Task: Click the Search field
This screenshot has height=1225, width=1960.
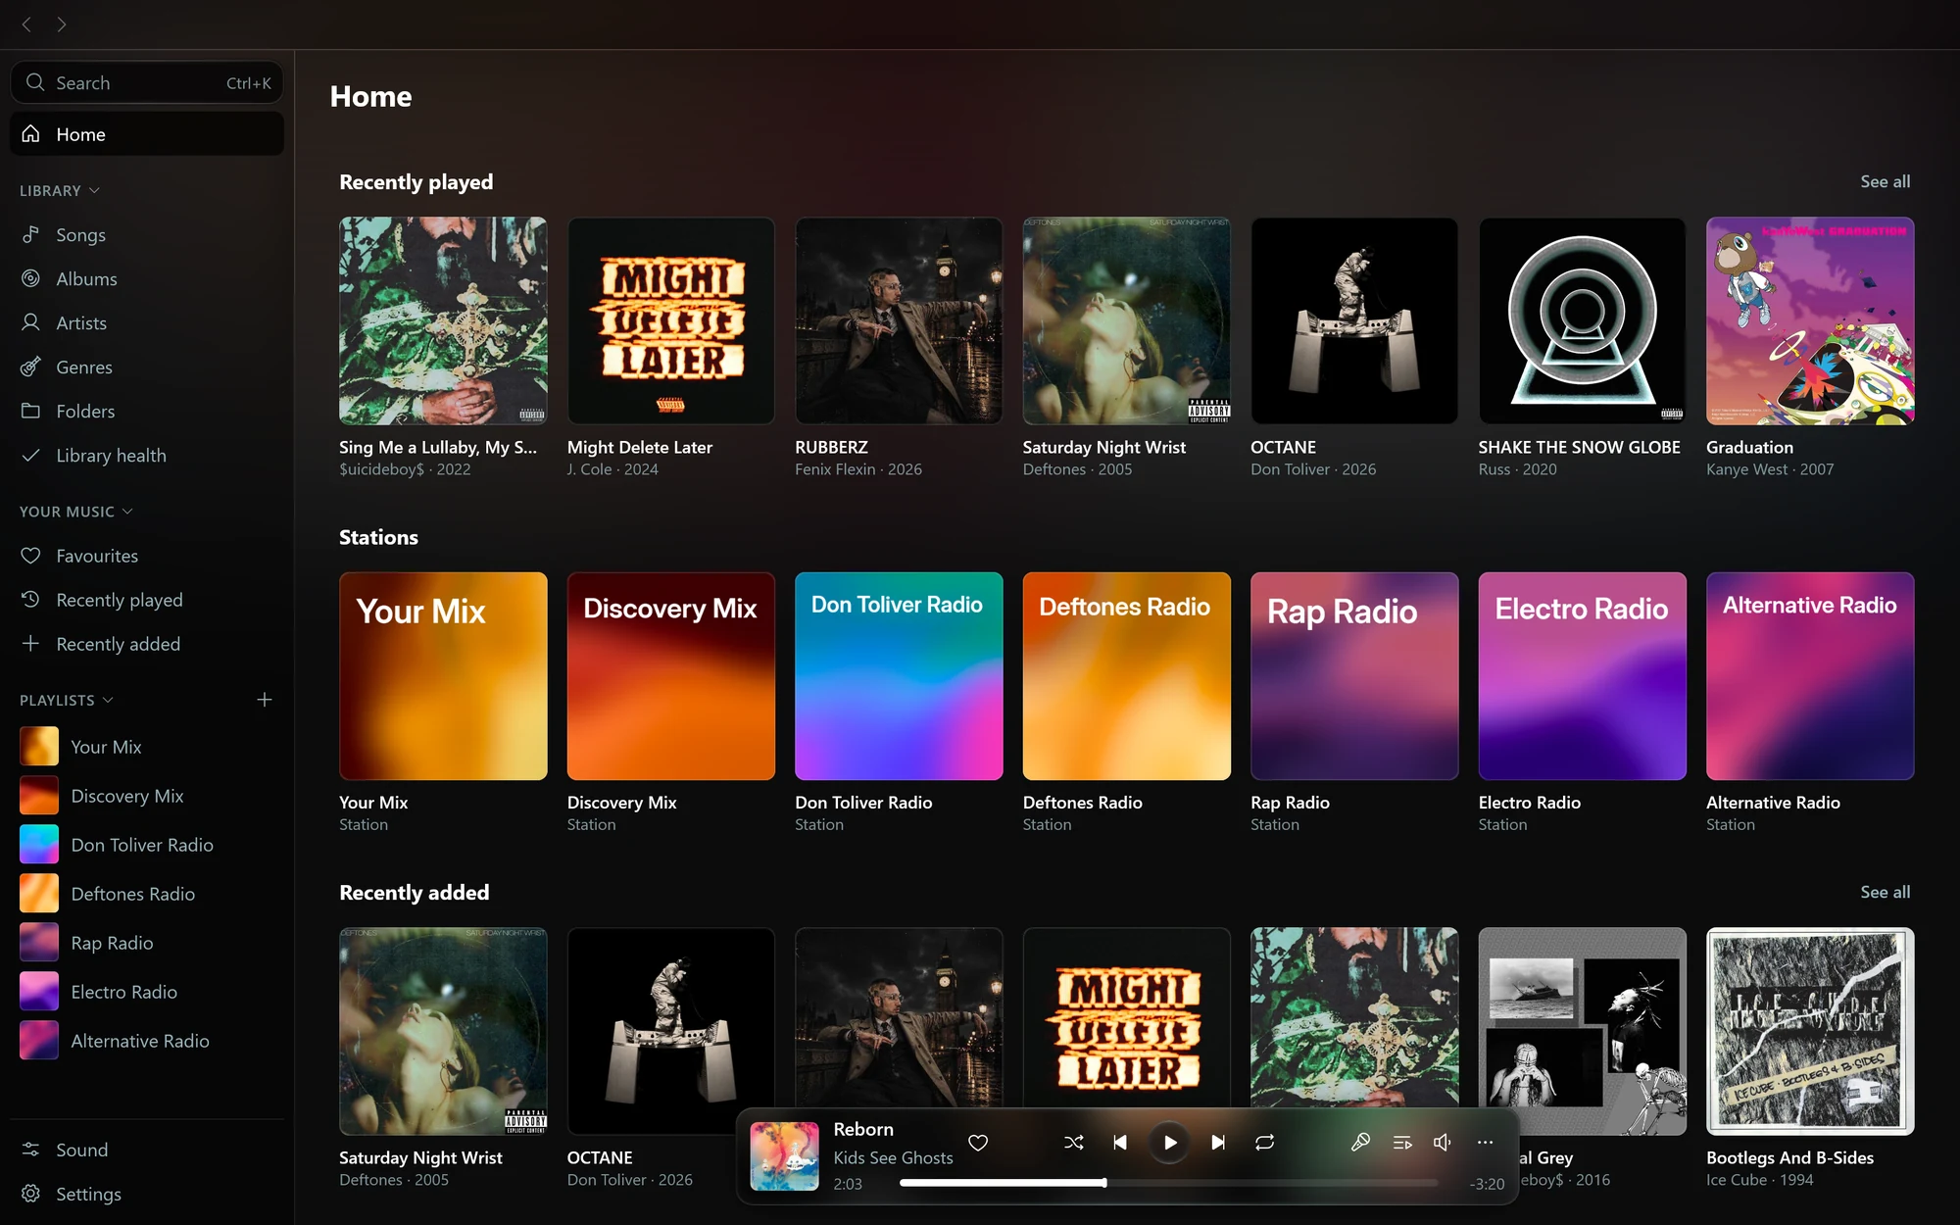Action: pyautogui.click(x=147, y=82)
